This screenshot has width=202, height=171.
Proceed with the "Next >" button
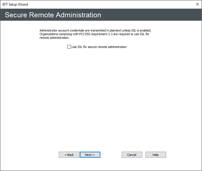tap(90, 155)
